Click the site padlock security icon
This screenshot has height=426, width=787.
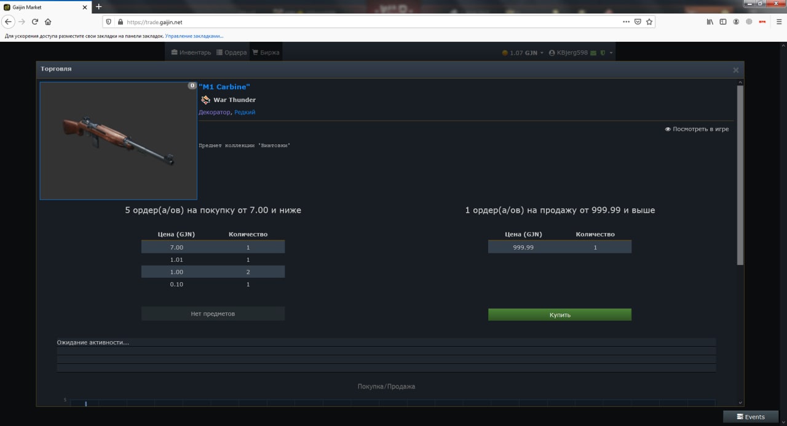pos(119,22)
